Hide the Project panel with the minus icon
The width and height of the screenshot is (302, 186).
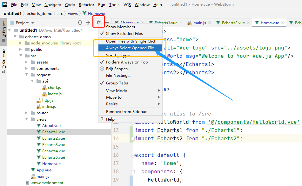pyautogui.click(x=107, y=23)
